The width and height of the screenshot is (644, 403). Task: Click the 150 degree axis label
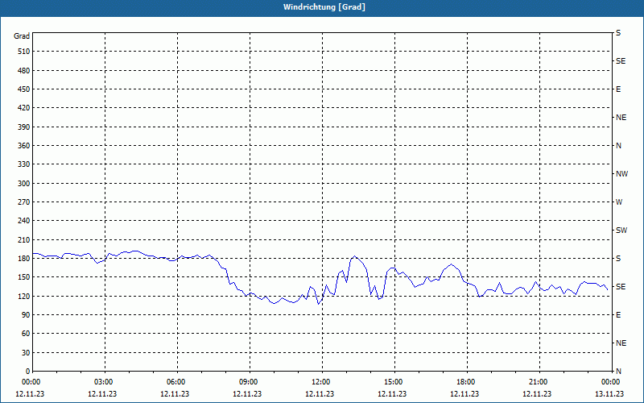[x=24, y=276]
